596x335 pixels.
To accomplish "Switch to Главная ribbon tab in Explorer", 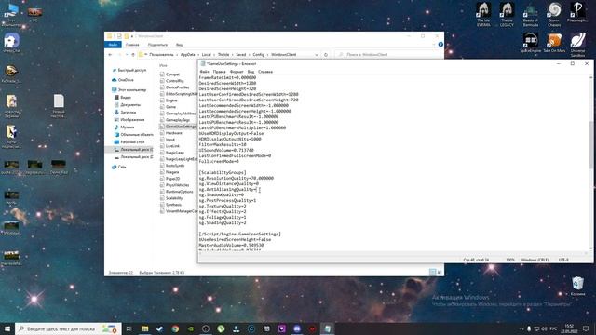I will pos(132,45).
